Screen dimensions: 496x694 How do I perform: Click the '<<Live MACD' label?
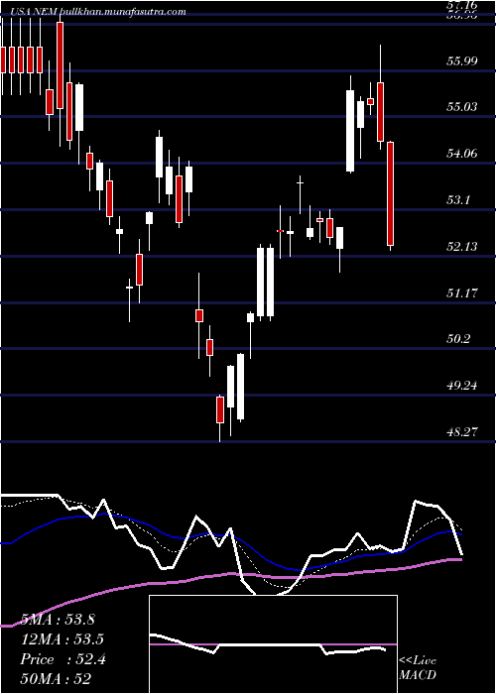pos(418,668)
